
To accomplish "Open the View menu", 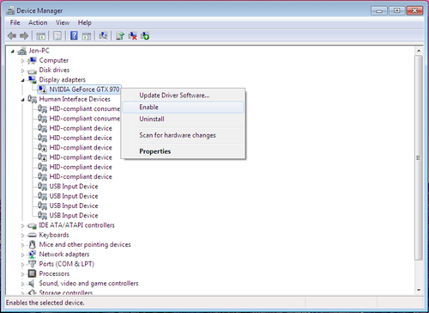I will [63, 22].
